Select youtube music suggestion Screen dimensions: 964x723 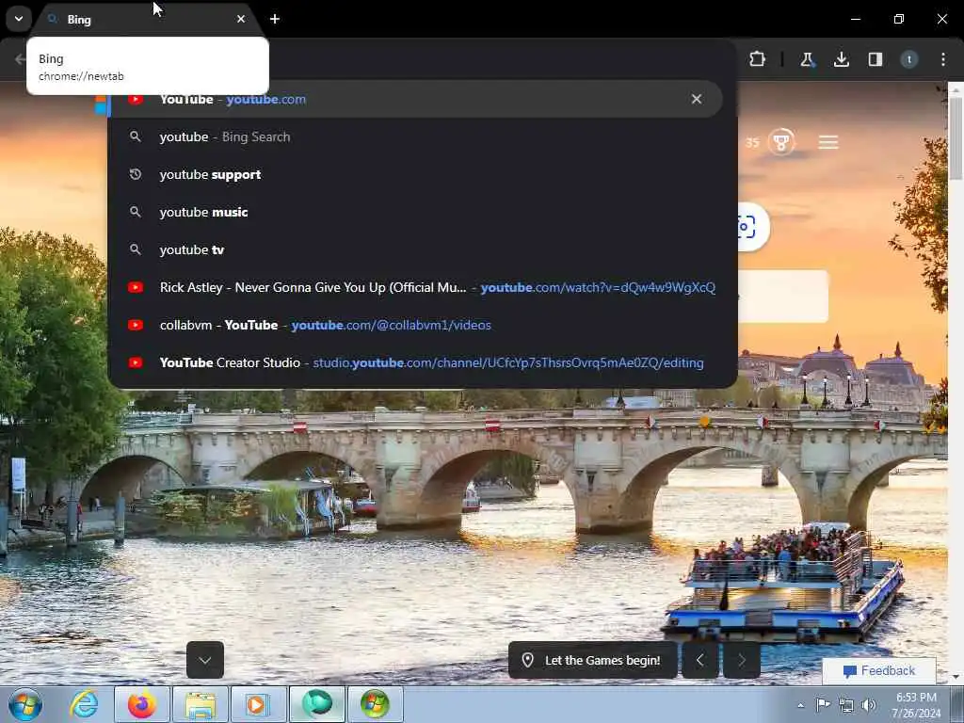415,212
